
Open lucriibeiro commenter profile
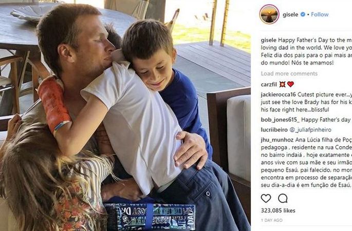point(274,130)
